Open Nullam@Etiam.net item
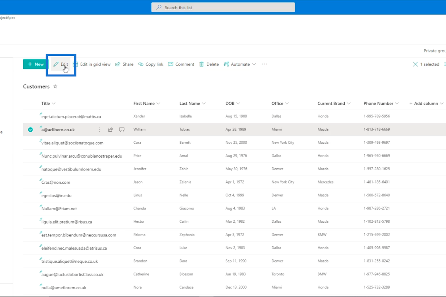 (59, 209)
